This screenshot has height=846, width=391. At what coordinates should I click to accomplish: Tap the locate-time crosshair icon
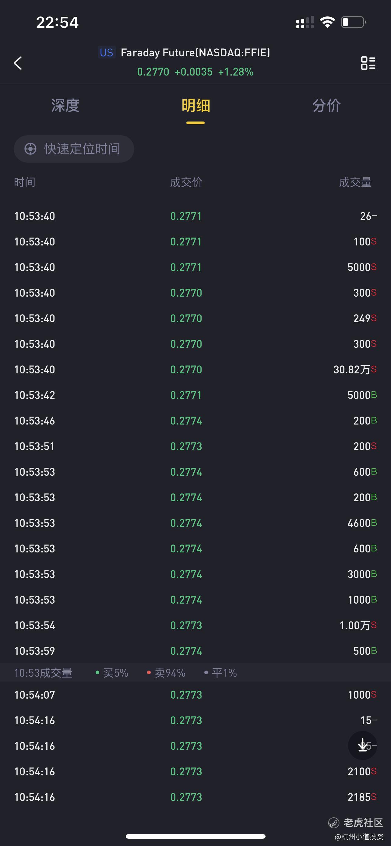coord(30,149)
